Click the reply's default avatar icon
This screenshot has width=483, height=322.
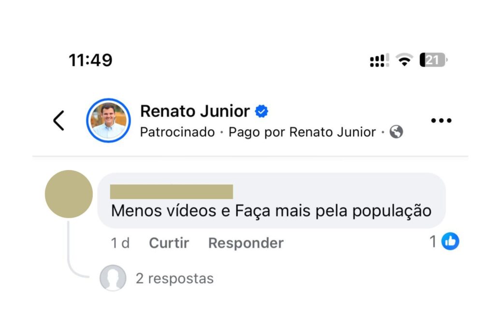coord(113,279)
